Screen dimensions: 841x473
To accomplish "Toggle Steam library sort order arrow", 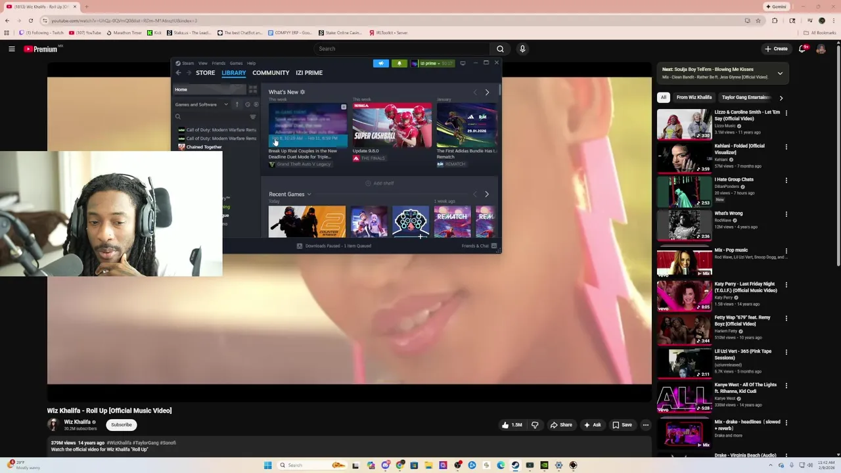I will point(237,104).
